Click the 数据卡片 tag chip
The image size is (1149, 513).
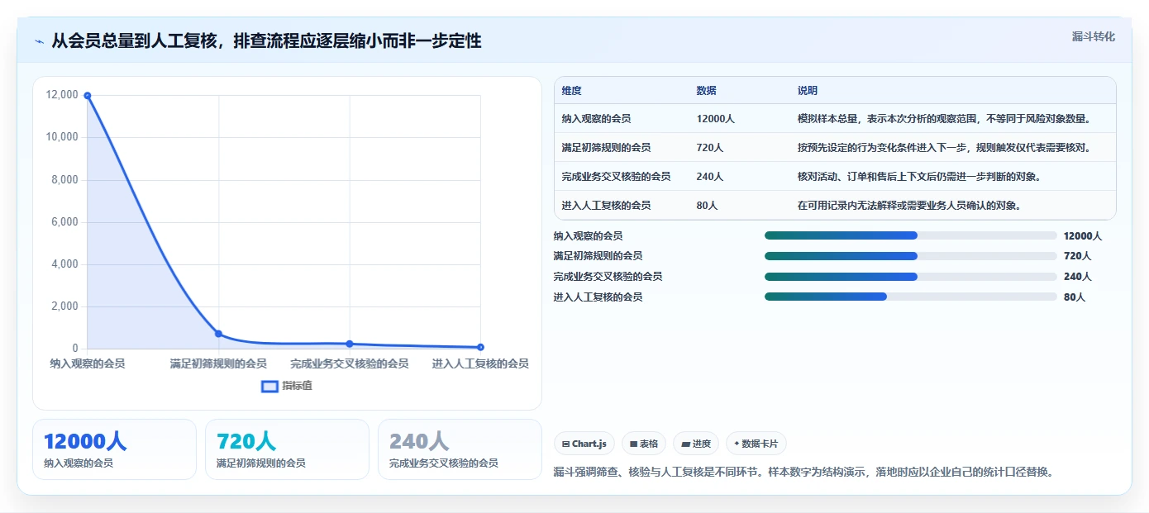[x=756, y=444]
